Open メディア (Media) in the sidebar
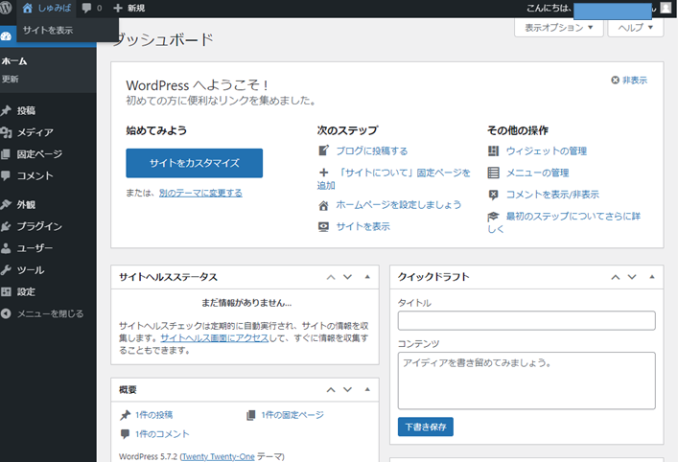The image size is (678, 462). coord(35,132)
